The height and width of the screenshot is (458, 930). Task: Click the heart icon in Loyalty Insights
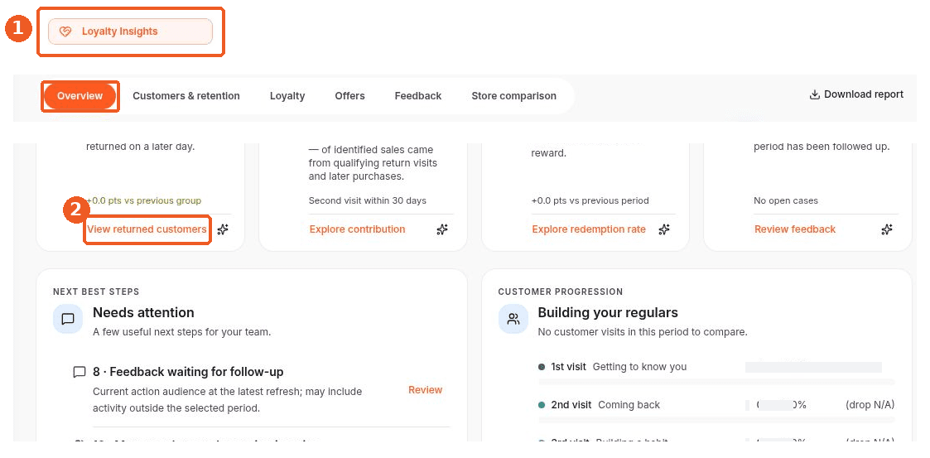click(x=65, y=31)
